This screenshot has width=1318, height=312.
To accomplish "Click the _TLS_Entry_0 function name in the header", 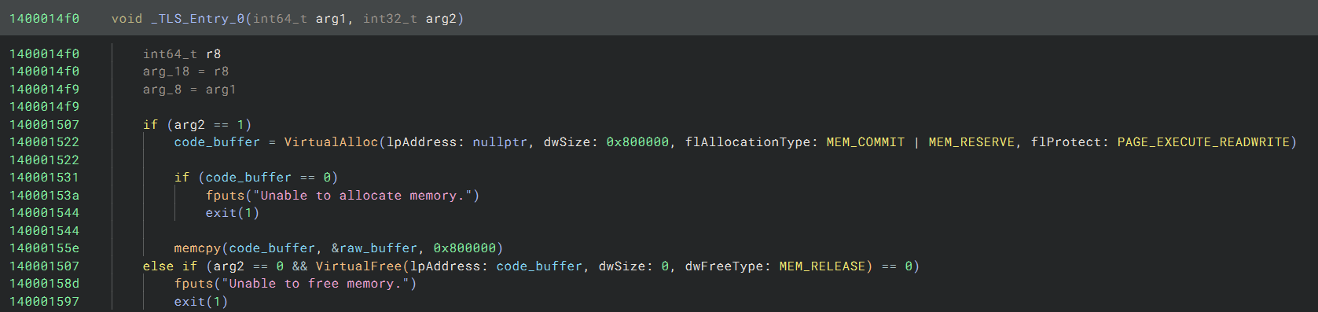I will pyautogui.click(x=197, y=18).
